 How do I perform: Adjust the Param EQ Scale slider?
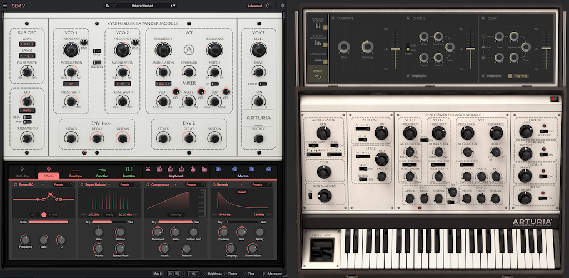click(48, 222)
